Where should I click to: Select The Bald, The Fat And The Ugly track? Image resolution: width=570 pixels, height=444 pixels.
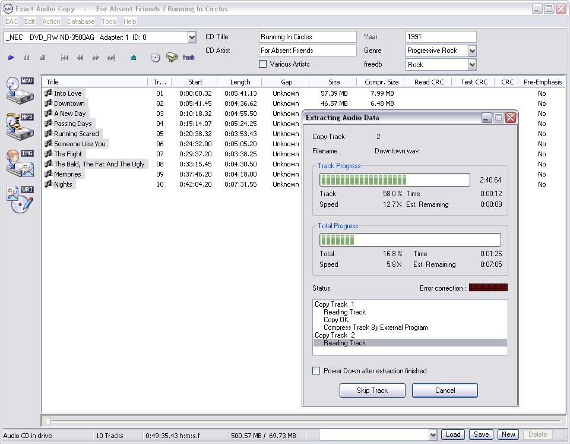coord(99,164)
